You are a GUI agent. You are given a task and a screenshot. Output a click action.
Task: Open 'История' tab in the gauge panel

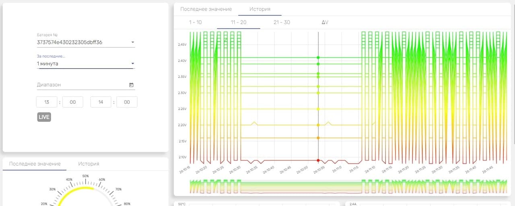89,164
